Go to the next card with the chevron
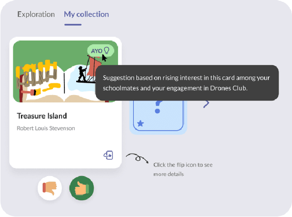 click(x=206, y=104)
